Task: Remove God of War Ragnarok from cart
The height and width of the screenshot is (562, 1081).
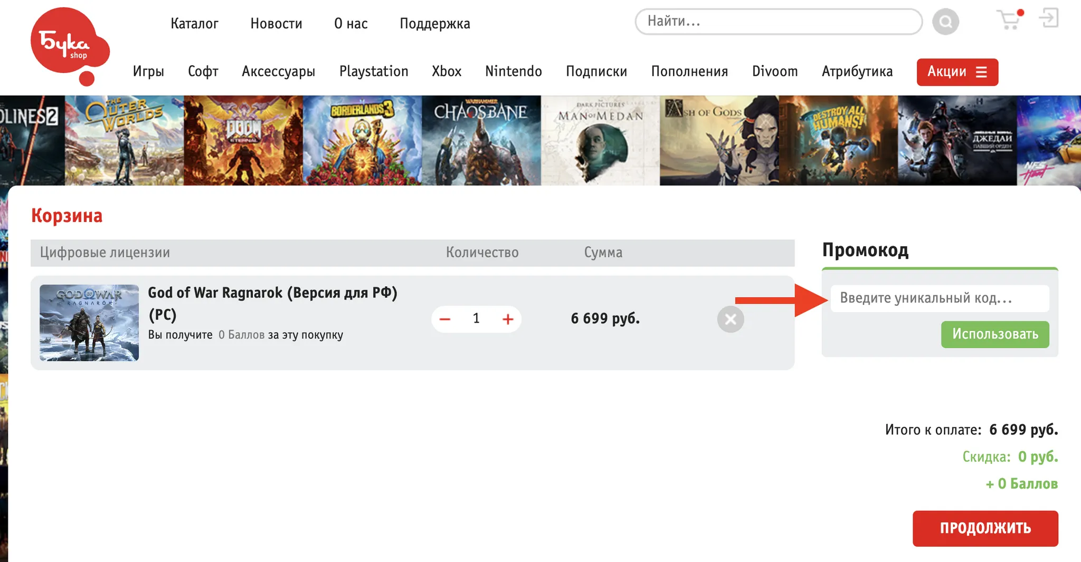Action: [x=731, y=319]
